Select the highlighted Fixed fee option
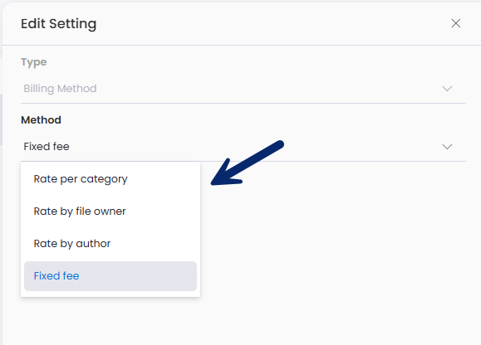Image resolution: width=481 pixels, height=345 pixels. [x=110, y=276]
